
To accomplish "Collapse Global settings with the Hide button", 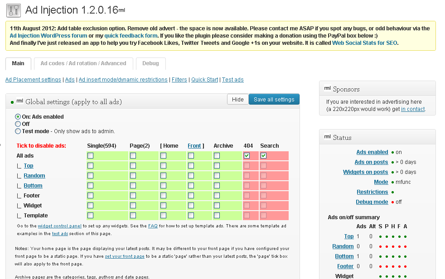I will 237,99.
